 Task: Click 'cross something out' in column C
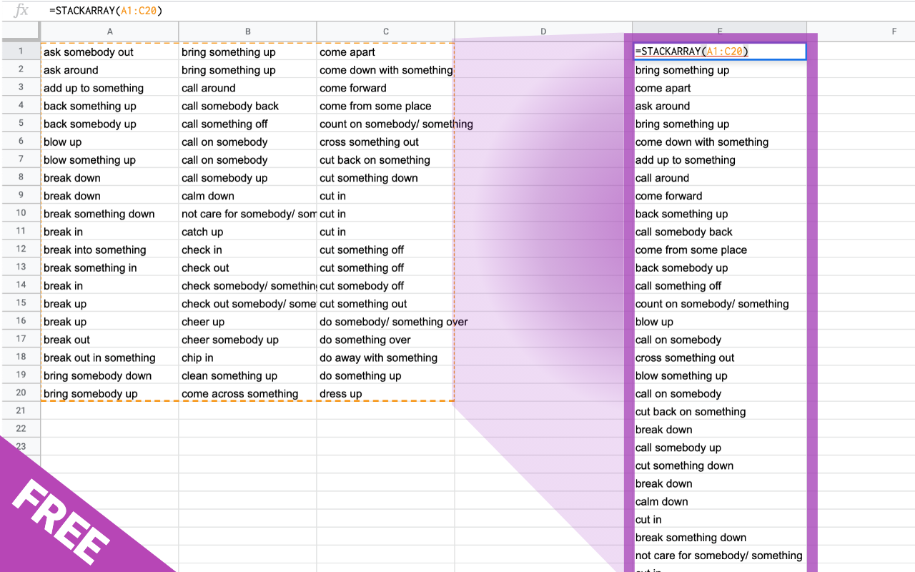385,142
